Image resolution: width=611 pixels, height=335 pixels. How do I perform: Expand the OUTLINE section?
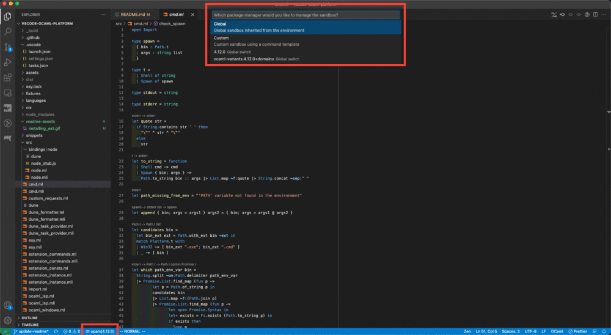63,318
